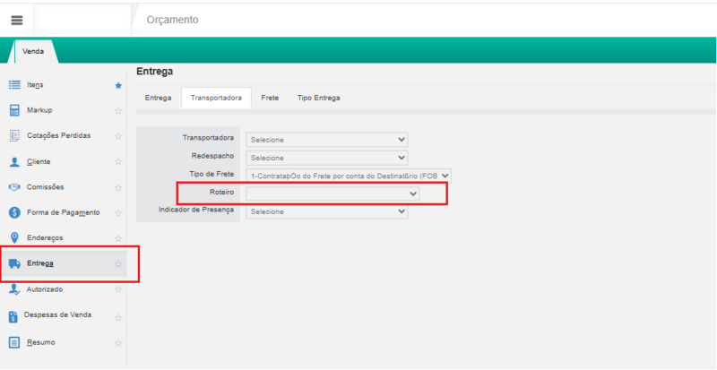Toggle the favorite star next to Resumo
The width and height of the screenshot is (717, 370).
coord(118,342)
